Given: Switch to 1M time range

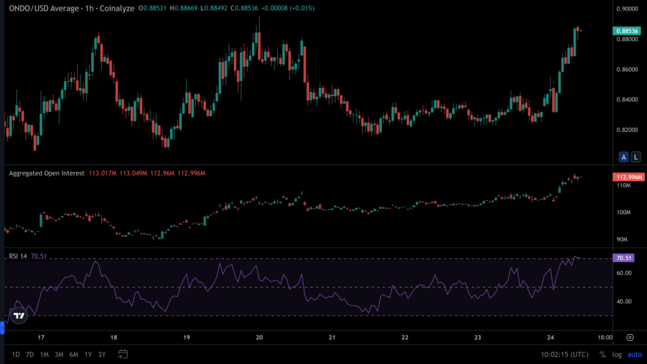Looking at the screenshot, I should [x=44, y=354].
